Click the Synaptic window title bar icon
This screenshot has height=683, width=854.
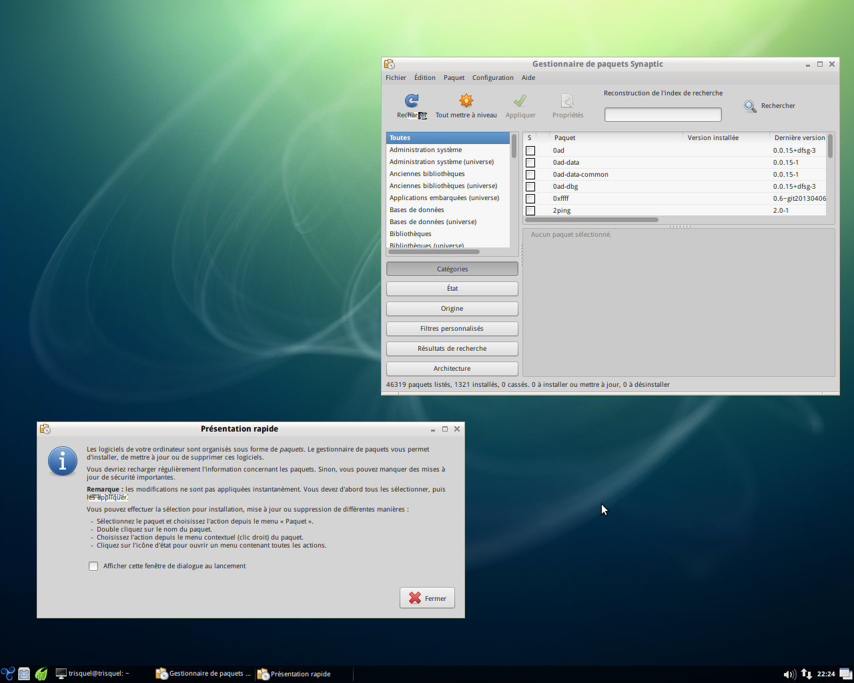click(x=389, y=64)
